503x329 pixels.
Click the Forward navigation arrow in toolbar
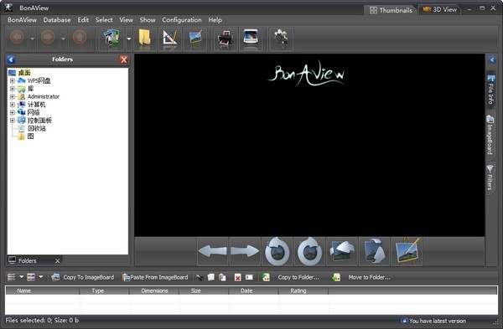coord(48,38)
